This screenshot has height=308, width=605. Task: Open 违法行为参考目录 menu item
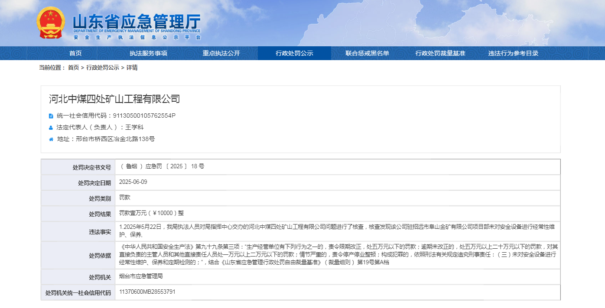513,53
